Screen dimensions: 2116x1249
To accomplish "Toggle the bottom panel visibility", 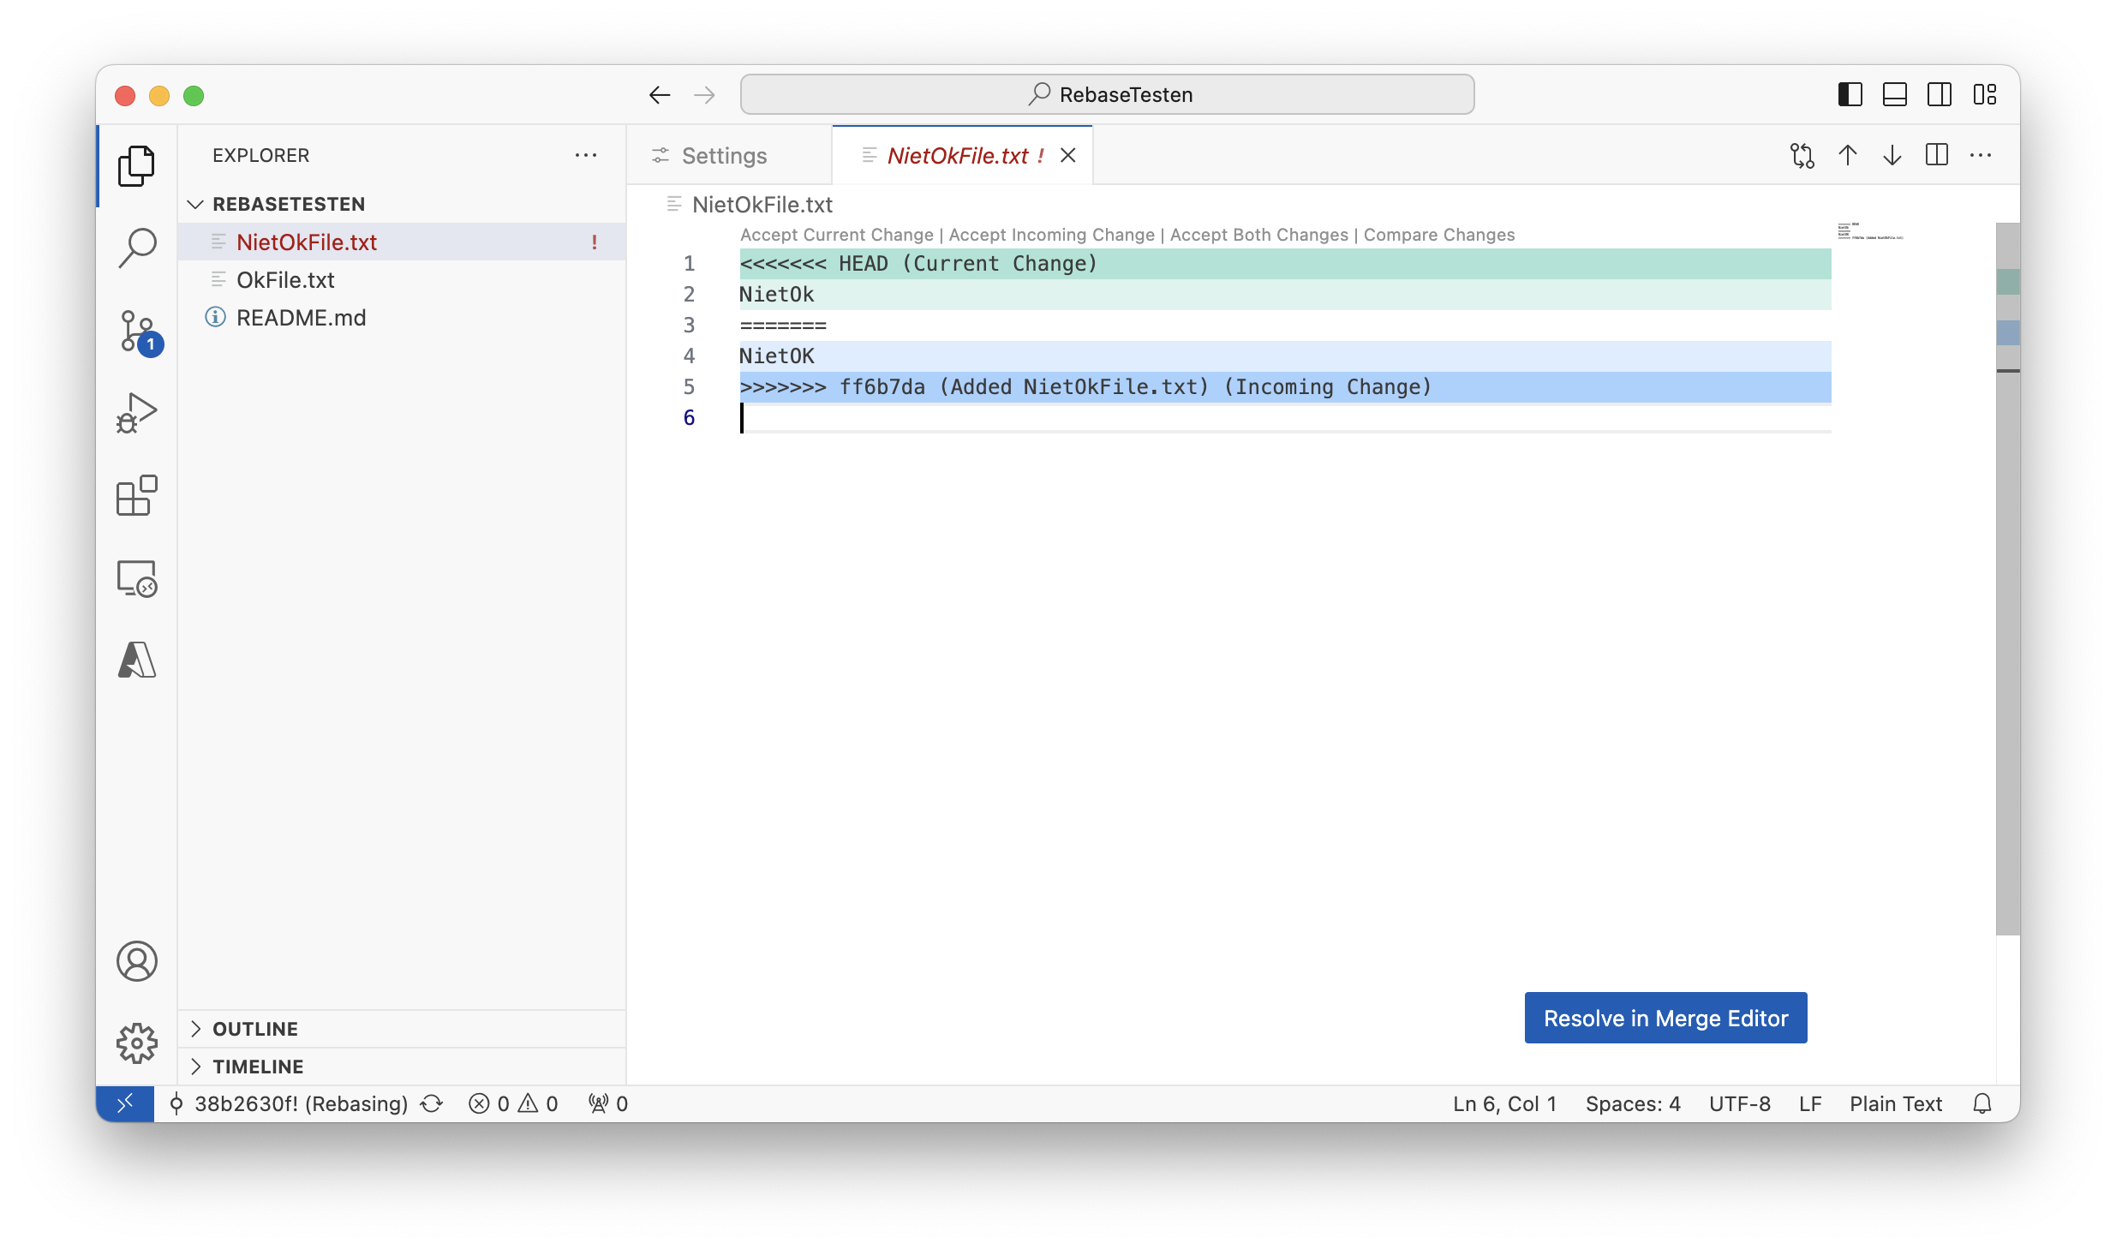I will pos(1894,94).
